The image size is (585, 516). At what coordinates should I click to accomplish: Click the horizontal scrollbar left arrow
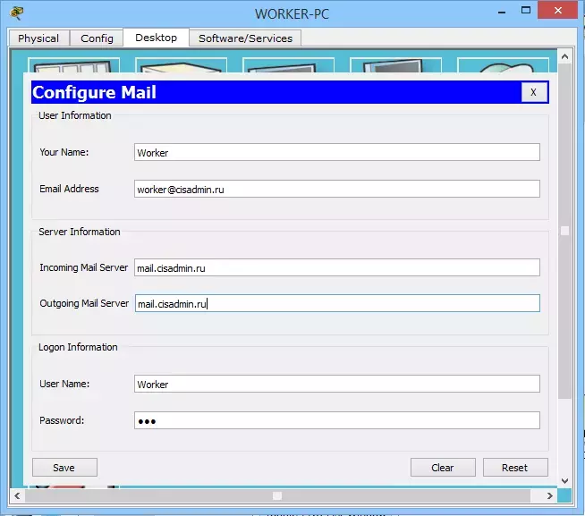point(17,495)
